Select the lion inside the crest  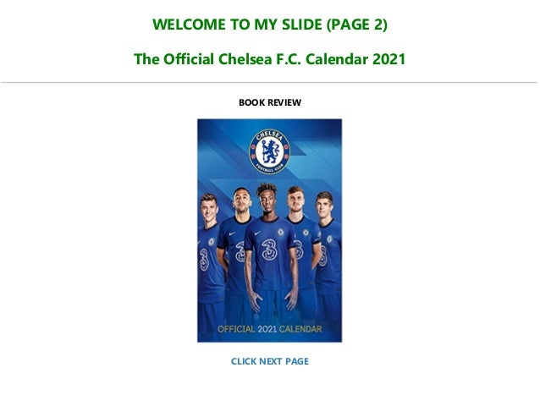pyautogui.click(x=269, y=151)
